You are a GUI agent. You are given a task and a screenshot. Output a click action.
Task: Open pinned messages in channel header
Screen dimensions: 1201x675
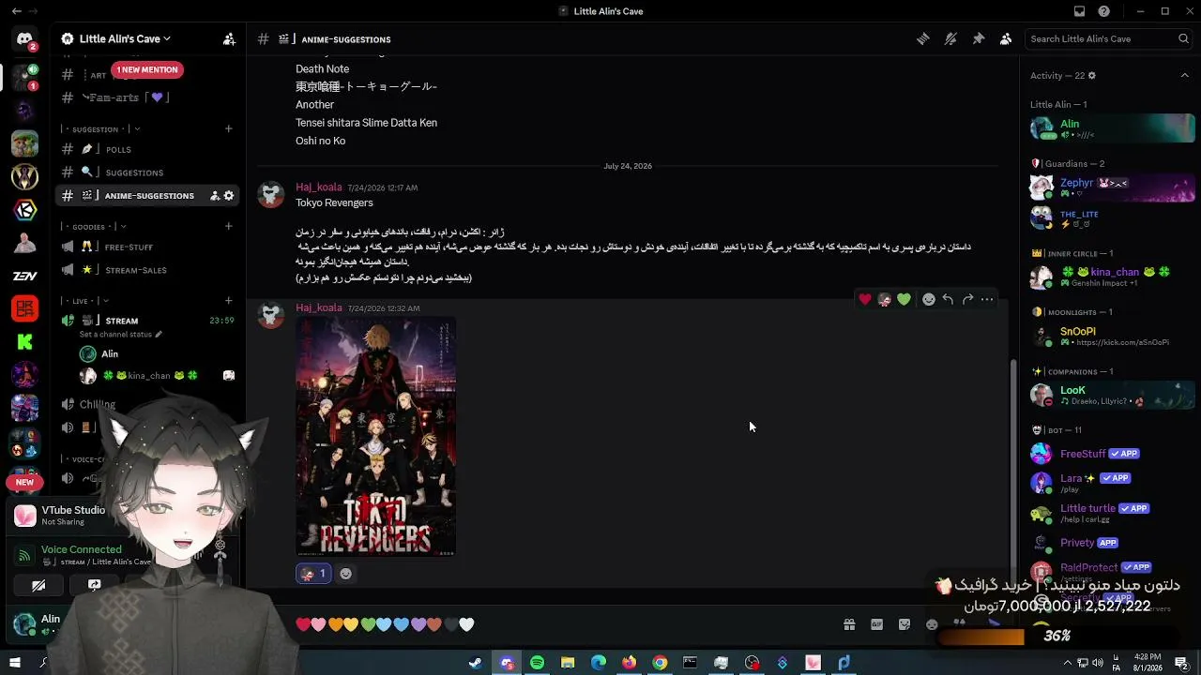click(x=979, y=39)
